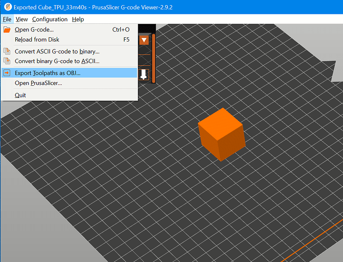Choose Convert binary G-code to ASCII...

(69, 61)
